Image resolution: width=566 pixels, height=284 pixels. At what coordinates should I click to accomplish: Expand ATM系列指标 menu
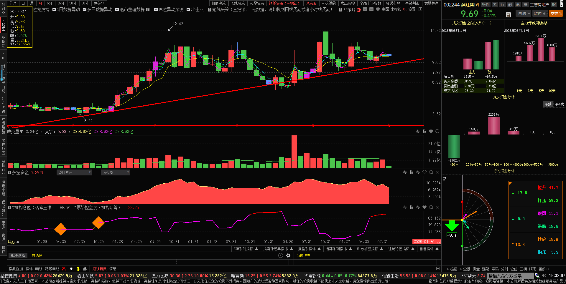pyautogui.click(x=246, y=249)
